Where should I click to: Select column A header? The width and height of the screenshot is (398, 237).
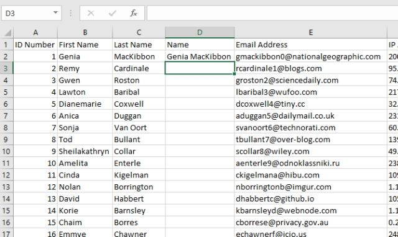click(35, 32)
